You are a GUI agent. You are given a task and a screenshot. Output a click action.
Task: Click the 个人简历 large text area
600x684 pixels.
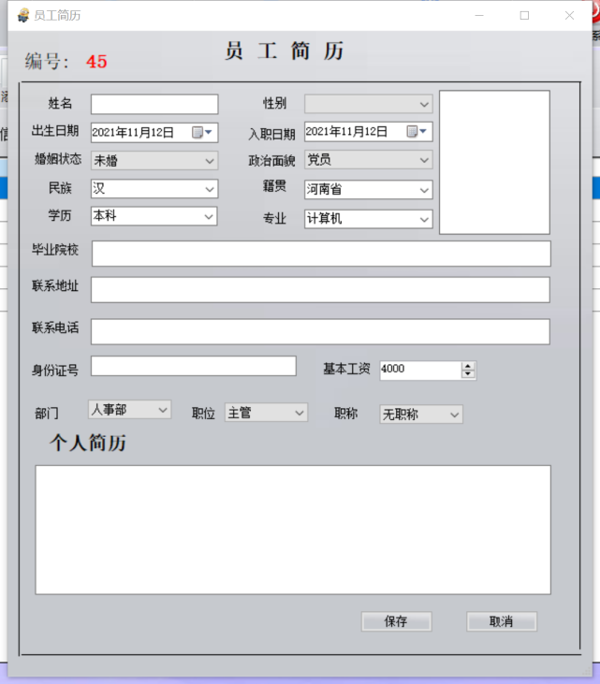pos(293,530)
